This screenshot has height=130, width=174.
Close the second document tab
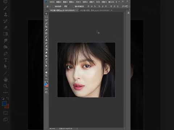tap(111, 10)
